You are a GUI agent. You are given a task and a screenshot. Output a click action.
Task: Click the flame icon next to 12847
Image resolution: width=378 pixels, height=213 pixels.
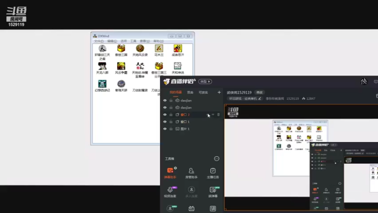303,98
